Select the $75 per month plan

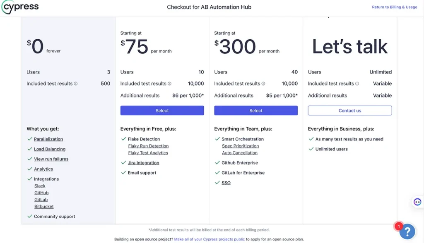[162, 111]
